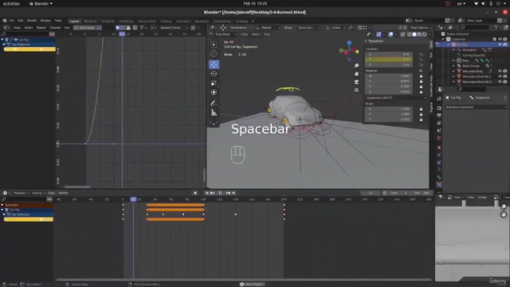
Task: Open the Bone Constraints properties tab
Action: click(x=439, y=185)
